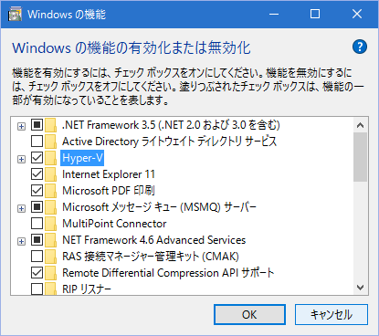Image resolution: width=379 pixels, height=336 pixels.
Task: Enable RIP リスナー checkbox
Action: (x=37, y=289)
